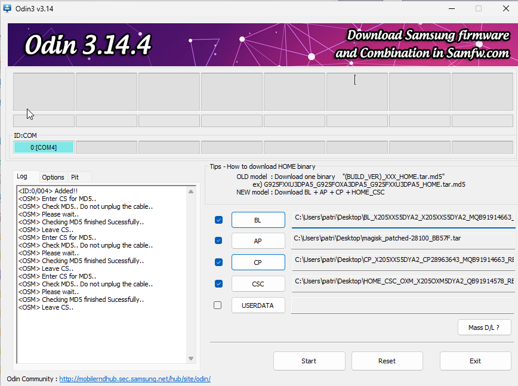Select the 0:[COM4] device port box
Viewport: 518px width, 386px height.
43,147
